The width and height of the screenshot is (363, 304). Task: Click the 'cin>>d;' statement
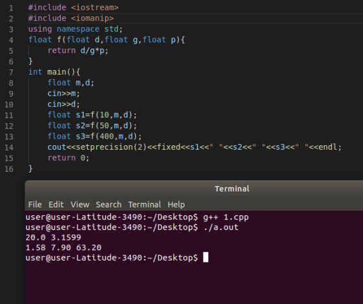[x=64, y=104]
